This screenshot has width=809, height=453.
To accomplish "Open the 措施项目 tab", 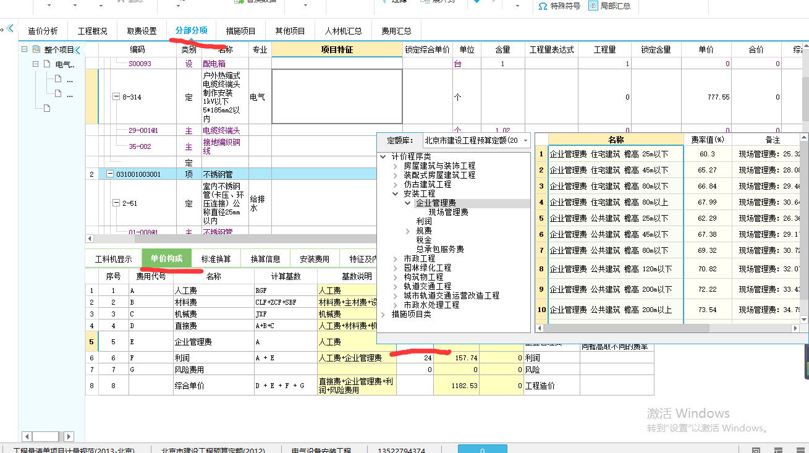I will (240, 31).
